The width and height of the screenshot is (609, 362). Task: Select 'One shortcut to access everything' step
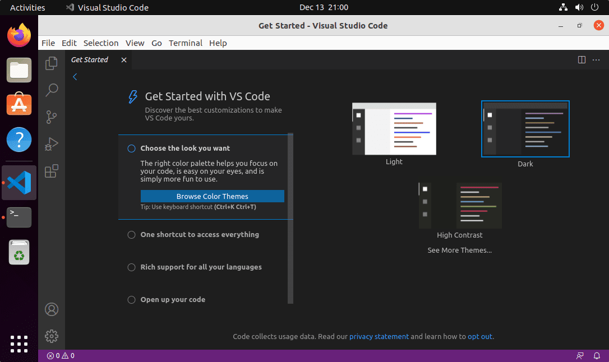point(199,235)
